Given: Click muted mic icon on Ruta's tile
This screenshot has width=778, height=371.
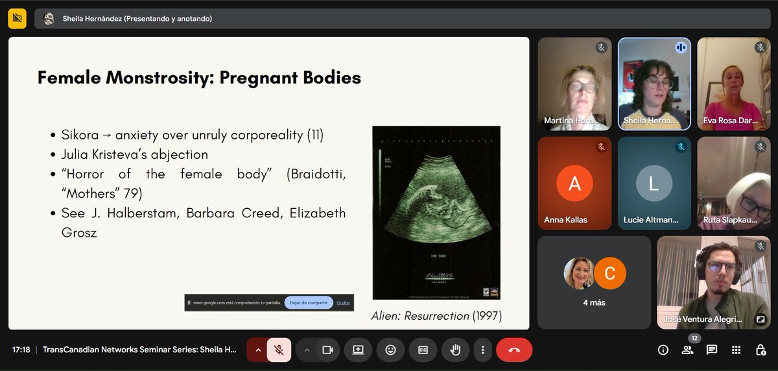Looking at the screenshot, I should point(760,147).
